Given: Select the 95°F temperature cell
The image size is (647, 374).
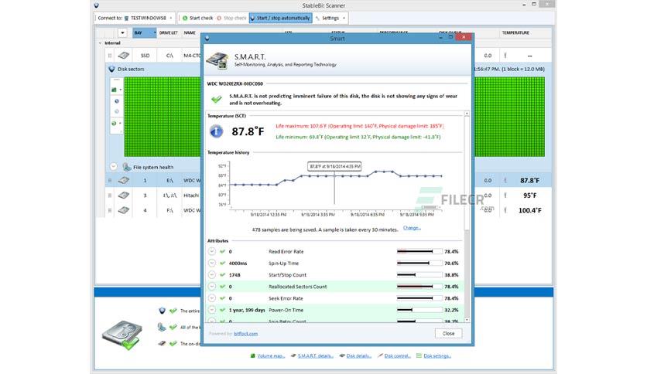Looking at the screenshot, I should [x=530, y=195].
